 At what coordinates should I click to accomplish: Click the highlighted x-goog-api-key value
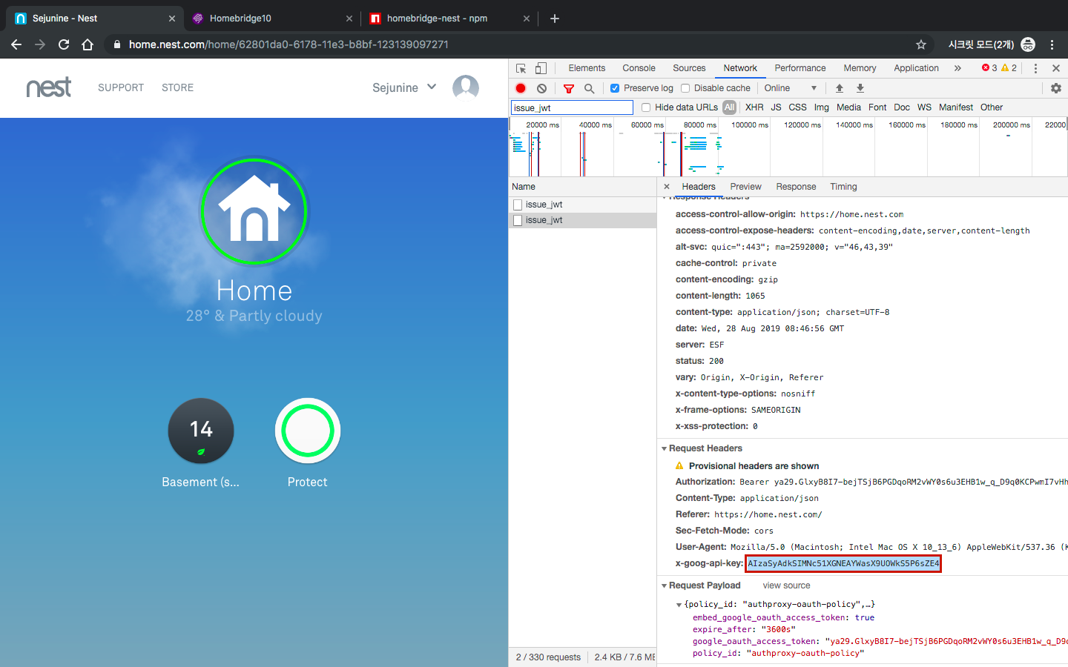point(843,564)
